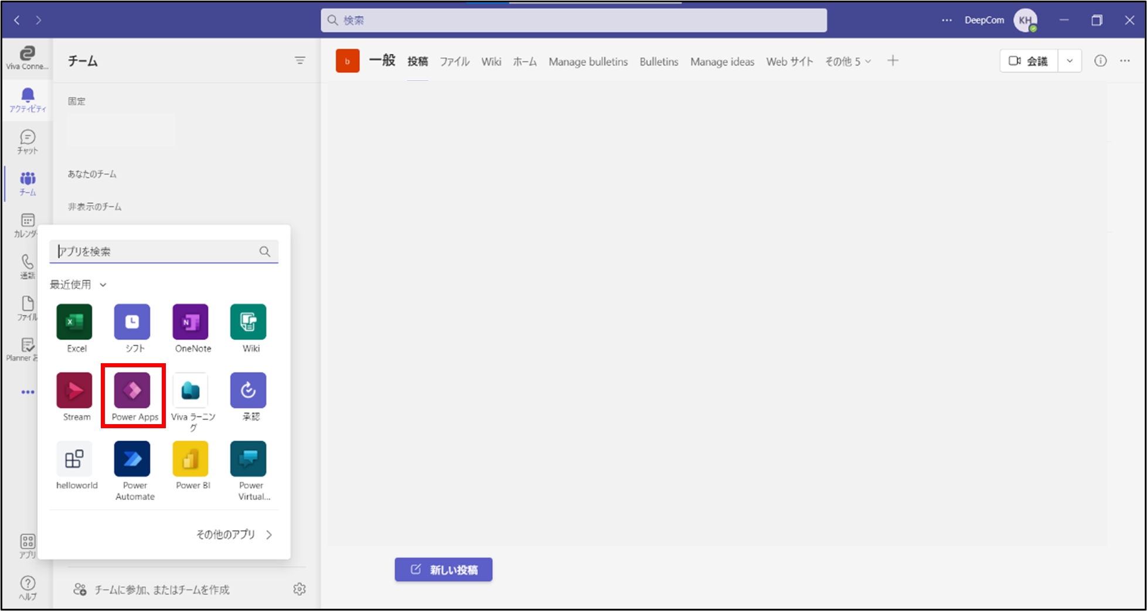Open the Calls phone icon
Screen dimensions: 1147x611
(28, 267)
